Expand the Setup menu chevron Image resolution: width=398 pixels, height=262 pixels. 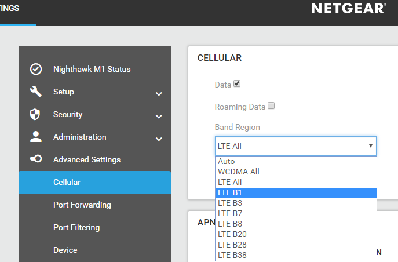pyautogui.click(x=159, y=94)
